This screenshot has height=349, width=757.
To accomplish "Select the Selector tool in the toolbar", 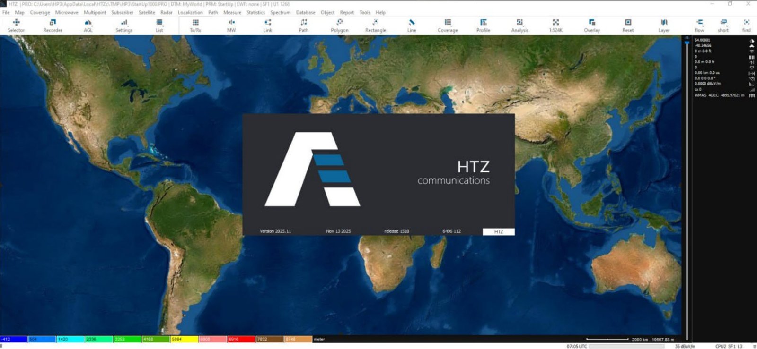I will [x=16, y=26].
